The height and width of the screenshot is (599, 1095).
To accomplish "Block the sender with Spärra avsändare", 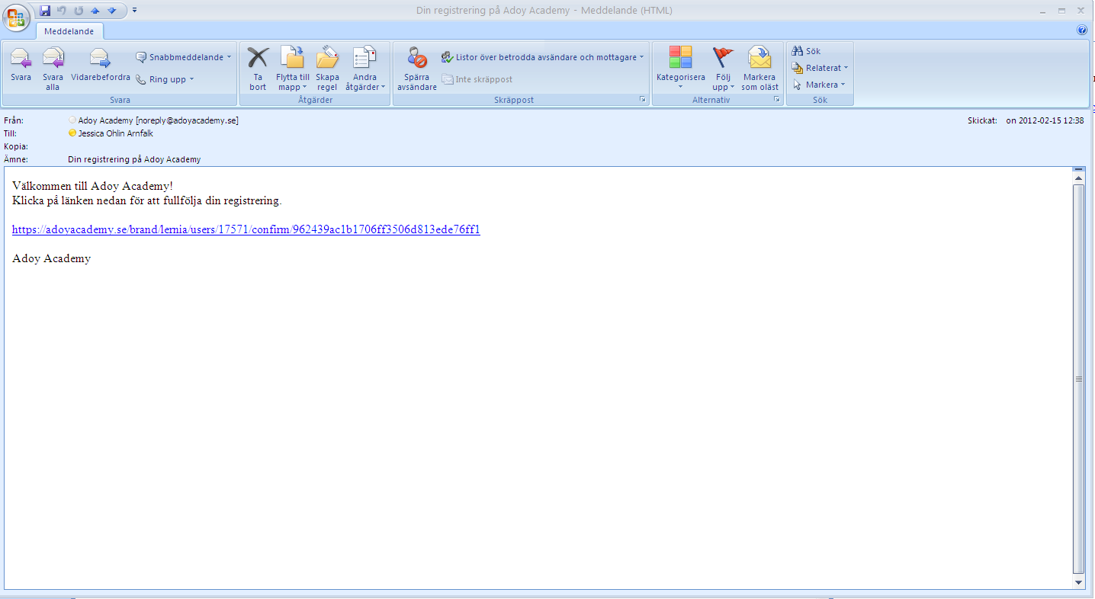I will 417,69.
